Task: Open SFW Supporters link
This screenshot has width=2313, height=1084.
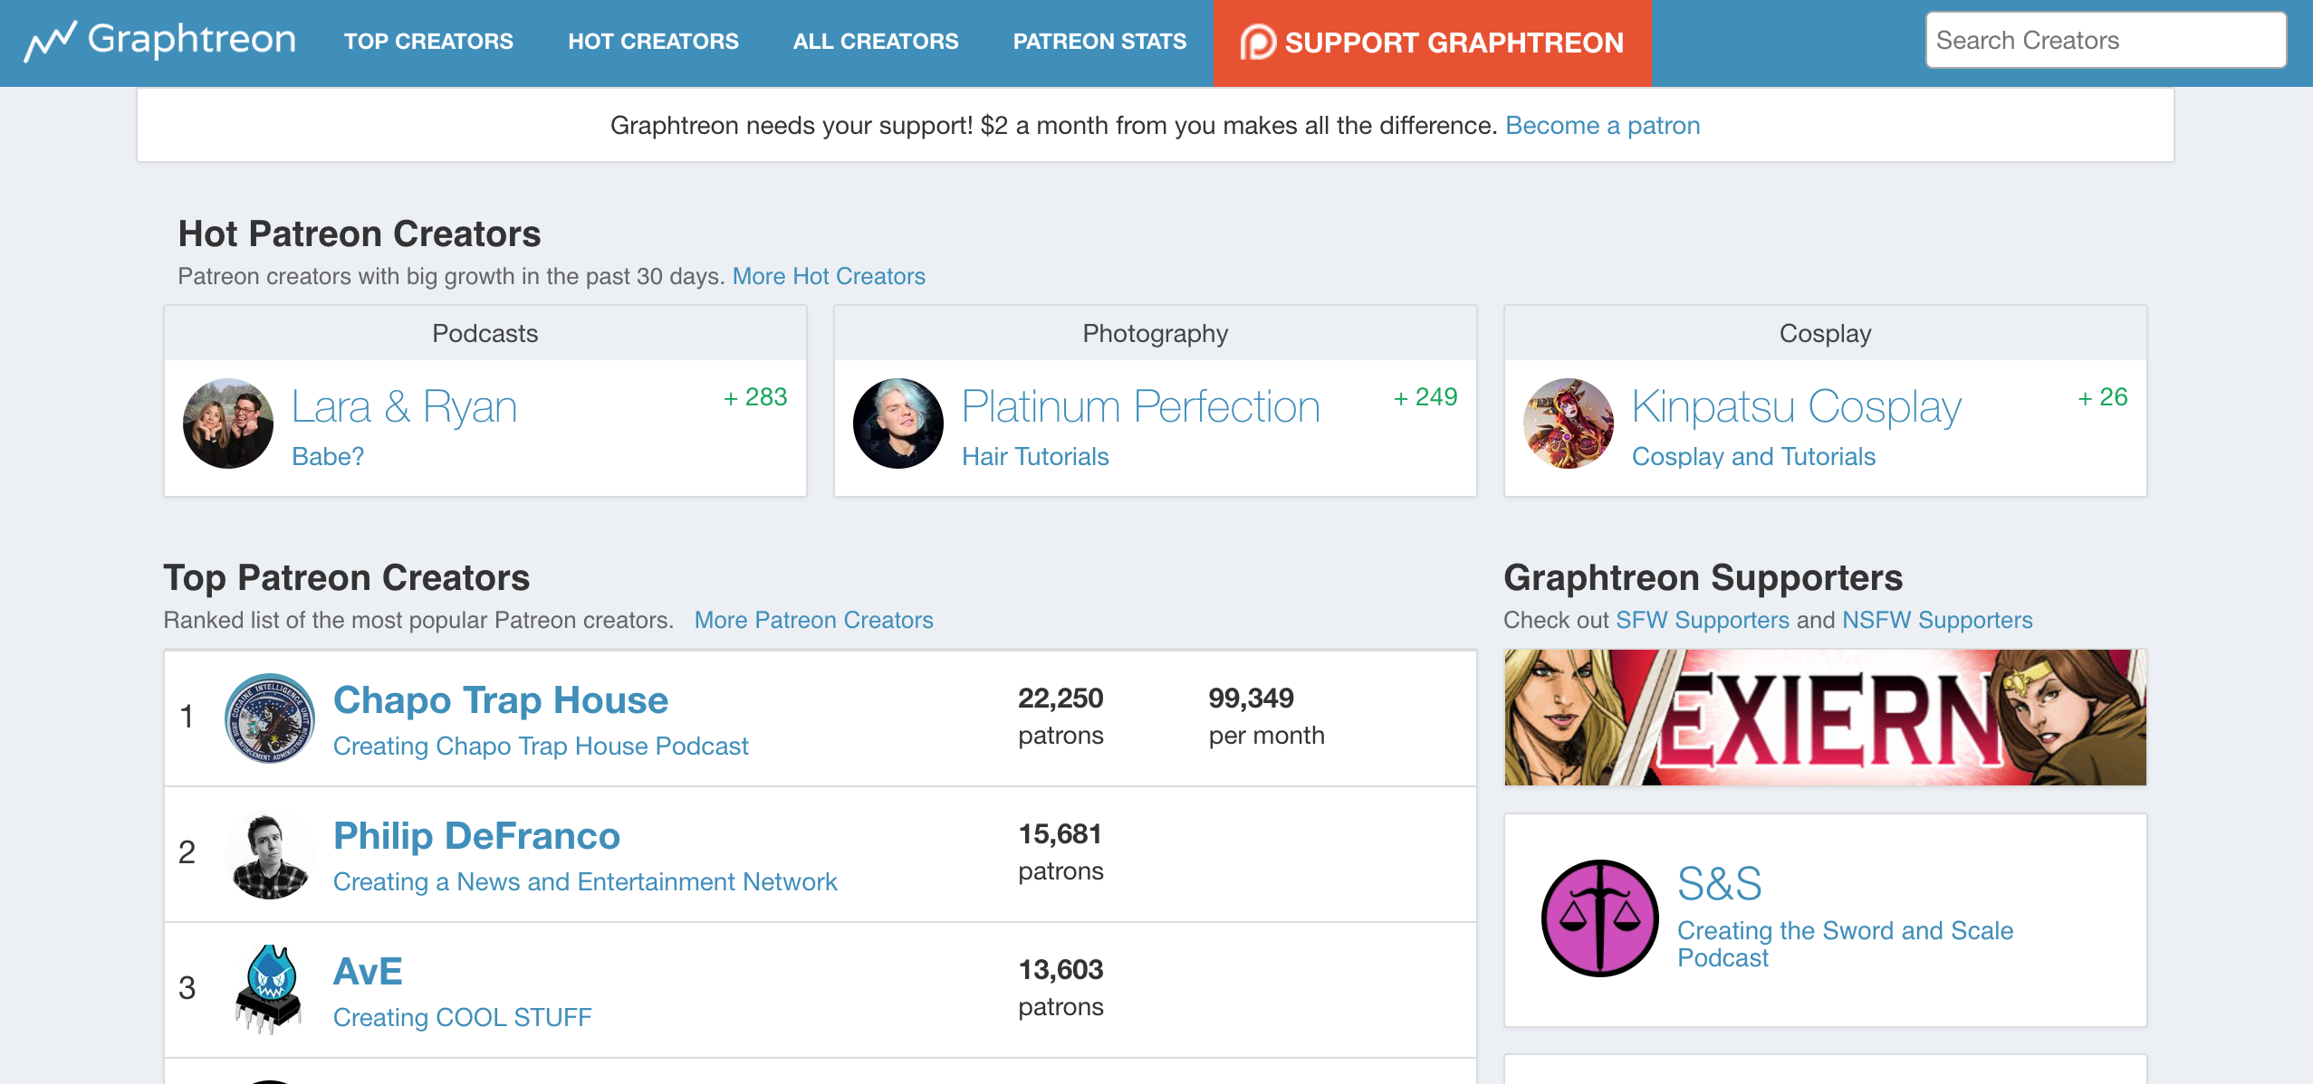Action: [1703, 620]
